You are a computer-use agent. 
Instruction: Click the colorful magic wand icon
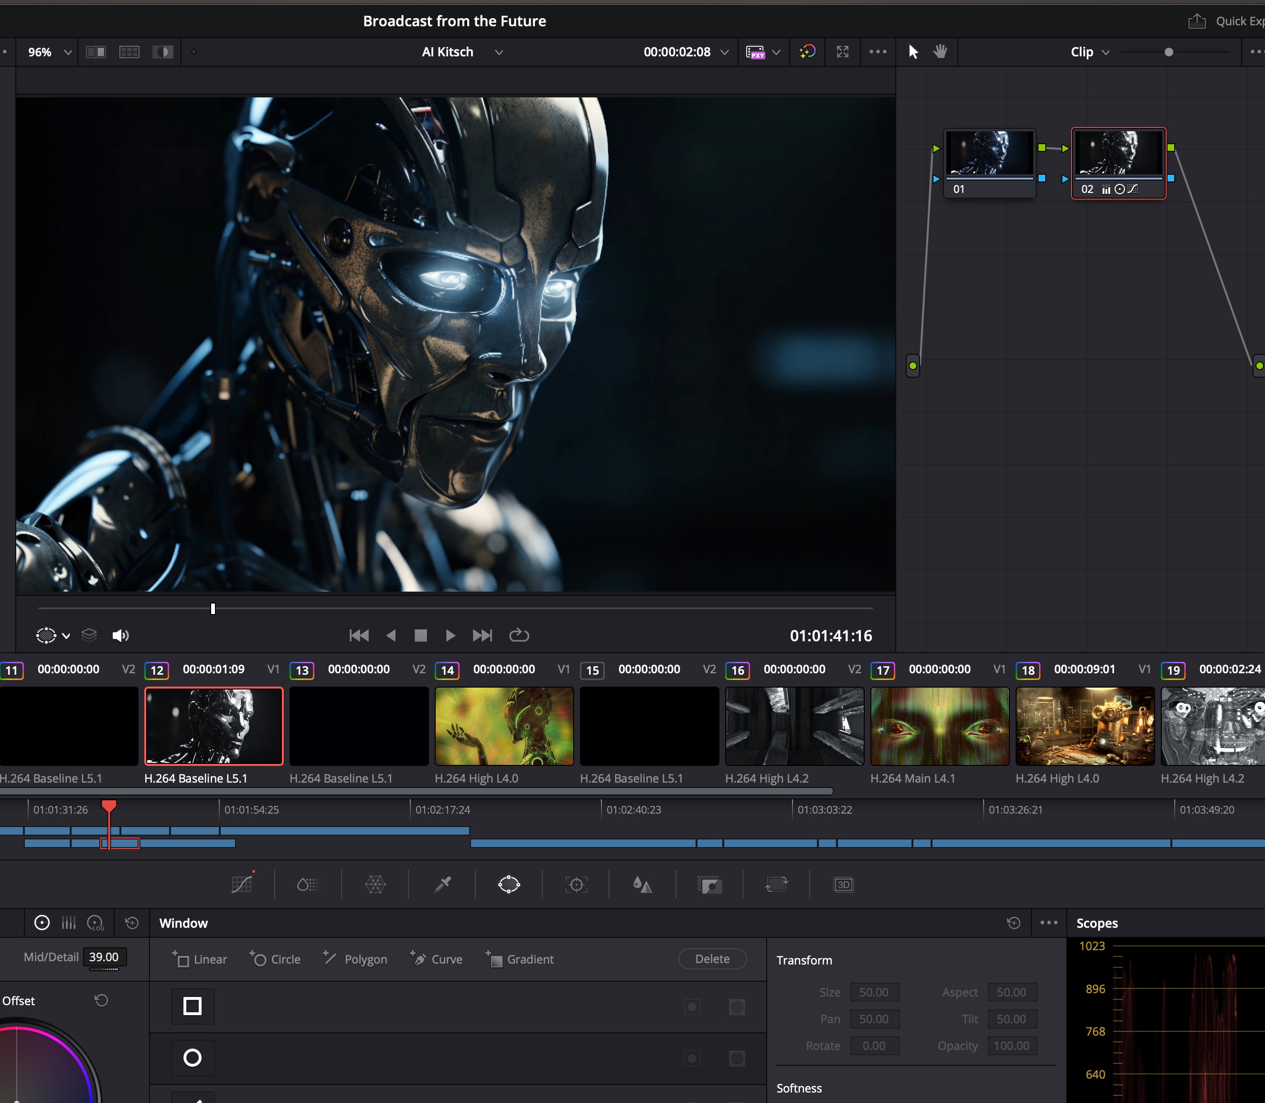coord(807,52)
